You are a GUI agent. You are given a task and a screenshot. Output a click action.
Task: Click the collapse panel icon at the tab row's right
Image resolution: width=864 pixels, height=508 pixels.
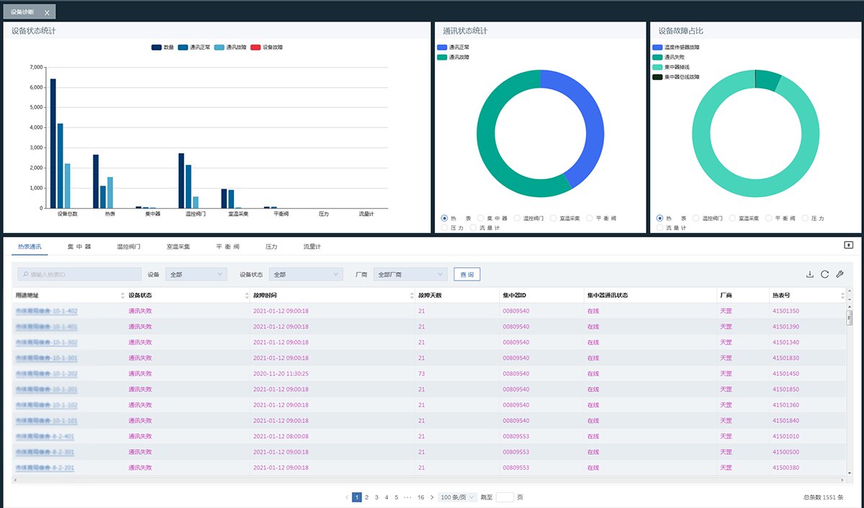pyautogui.click(x=848, y=245)
